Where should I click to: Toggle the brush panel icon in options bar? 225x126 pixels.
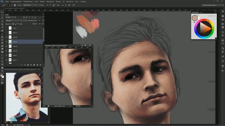[x=15, y=5]
